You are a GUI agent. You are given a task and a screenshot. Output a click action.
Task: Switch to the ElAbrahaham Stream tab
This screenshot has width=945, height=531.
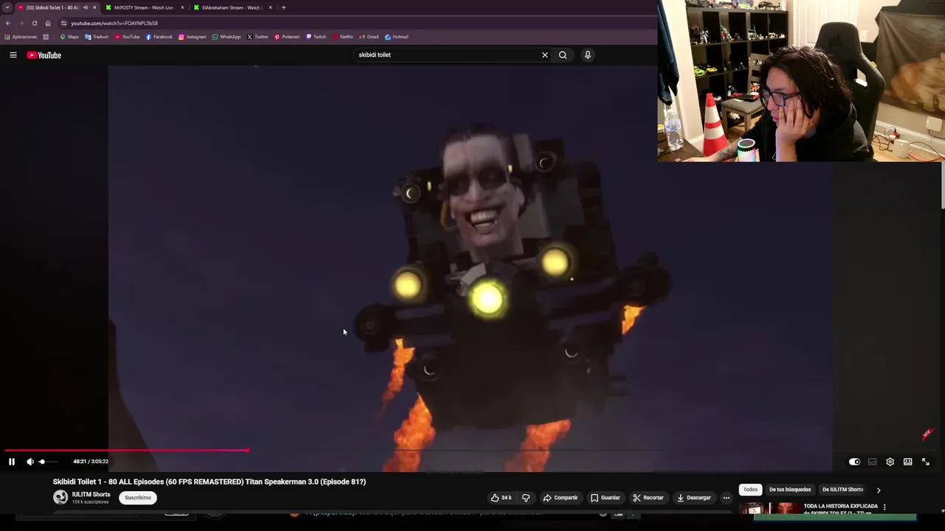[232, 7]
